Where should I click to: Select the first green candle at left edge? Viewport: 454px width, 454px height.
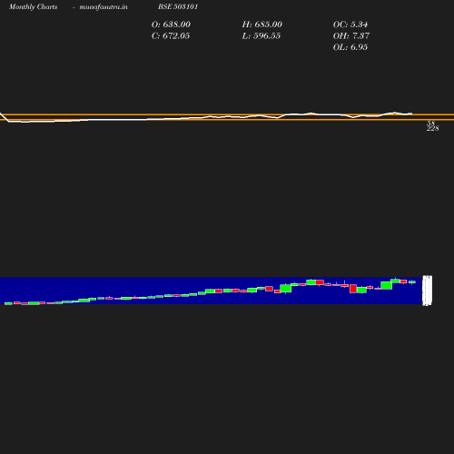pyautogui.click(x=8, y=303)
